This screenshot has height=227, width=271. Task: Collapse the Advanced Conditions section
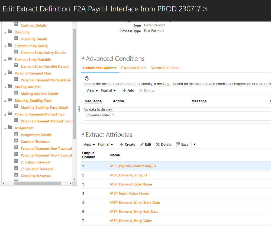click(83, 58)
